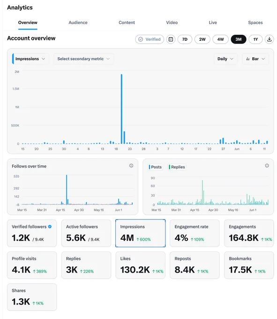Click the 600% impressions growth indicator
This screenshot has height=319, width=277.
[x=143, y=239]
